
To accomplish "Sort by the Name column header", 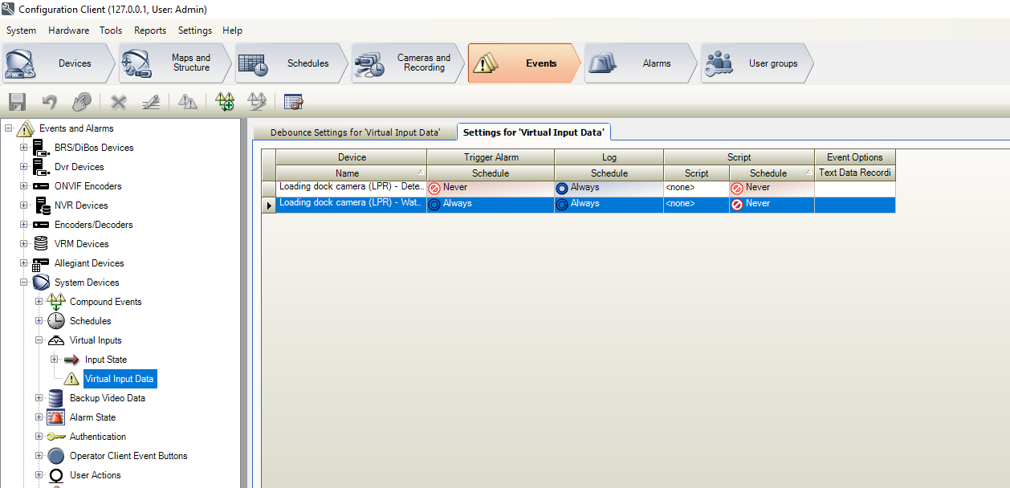I will coord(352,173).
